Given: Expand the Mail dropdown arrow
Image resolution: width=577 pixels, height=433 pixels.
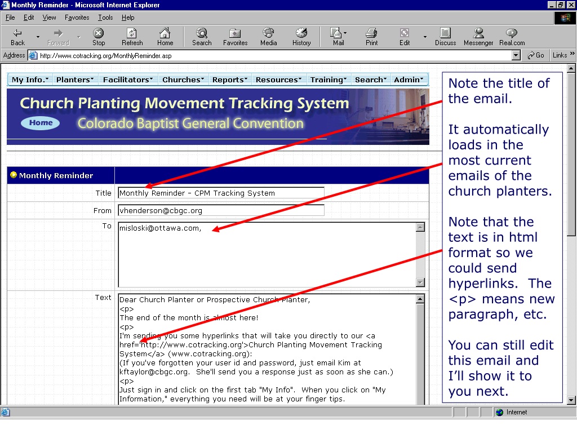Looking at the screenshot, I should pyautogui.click(x=345, y=33).
